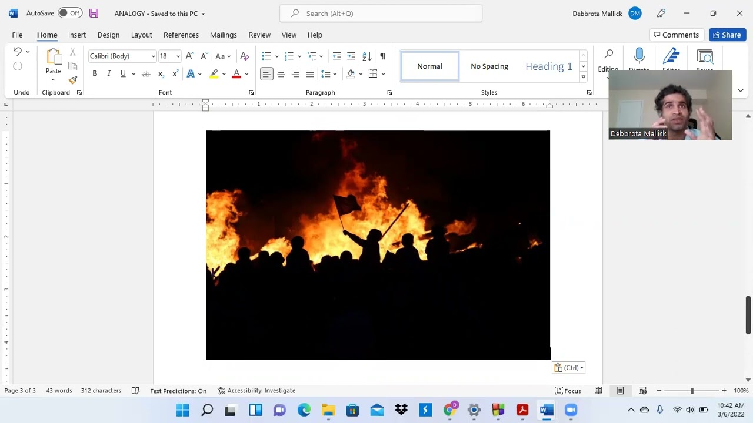Screen dimensions: 753x423
Task: Undo the last action
Action: coord(17,52)
